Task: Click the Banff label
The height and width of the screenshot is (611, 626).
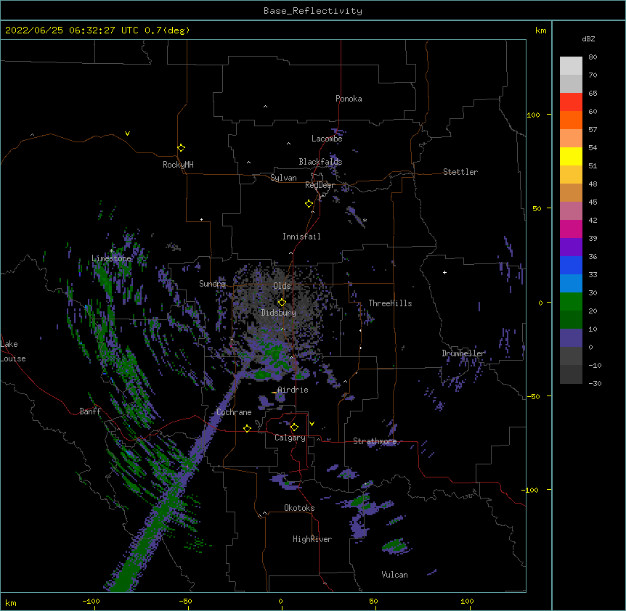Action: click(x=90, y=411)
